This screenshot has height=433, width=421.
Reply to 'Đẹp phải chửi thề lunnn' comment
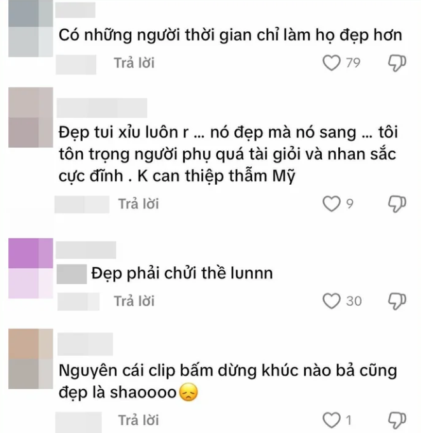134,301
